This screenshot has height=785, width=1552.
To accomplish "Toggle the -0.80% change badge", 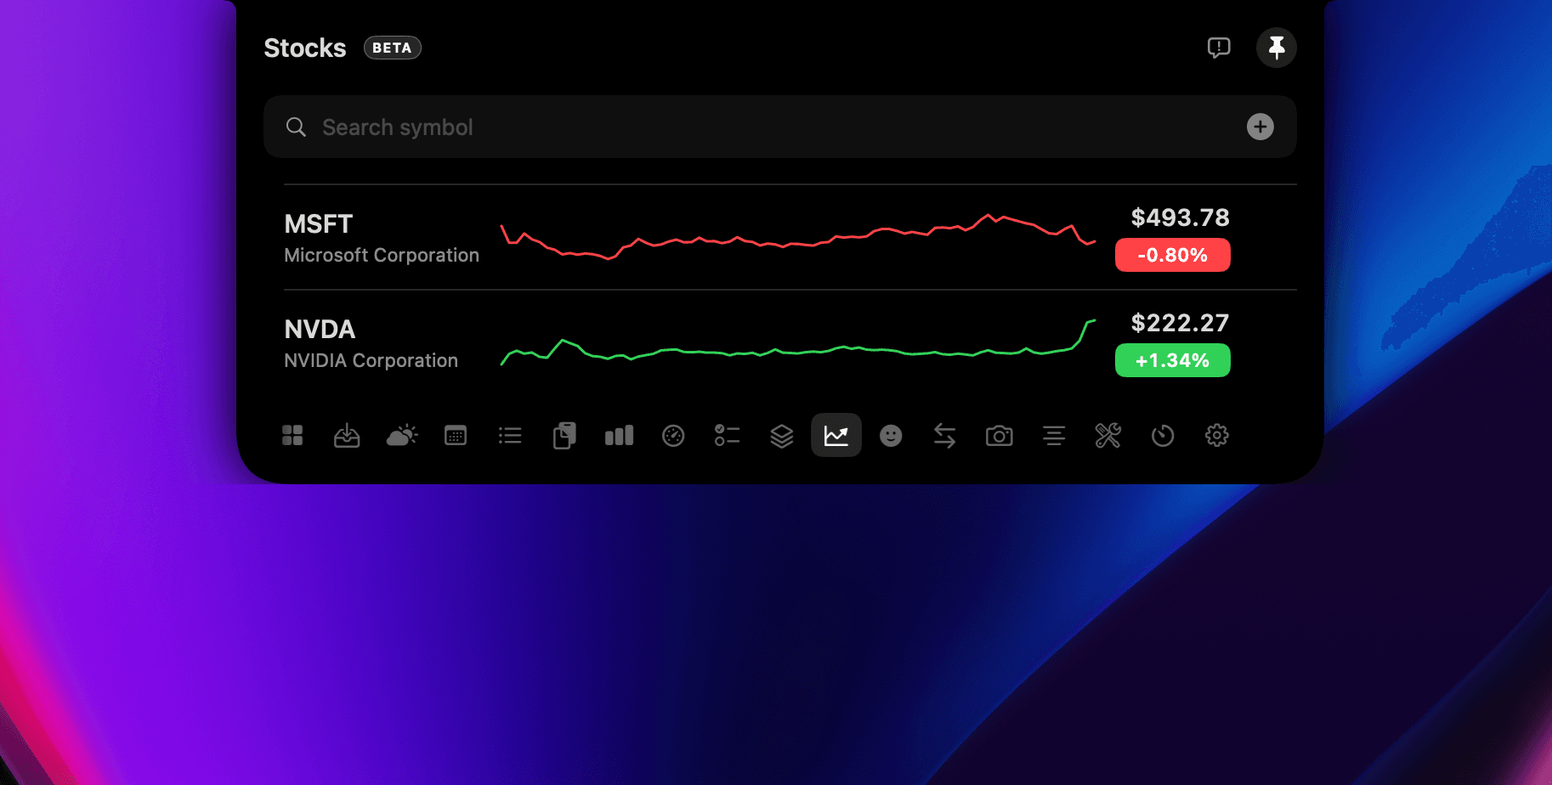I will pyautogui.click(x=1173, y=255).
